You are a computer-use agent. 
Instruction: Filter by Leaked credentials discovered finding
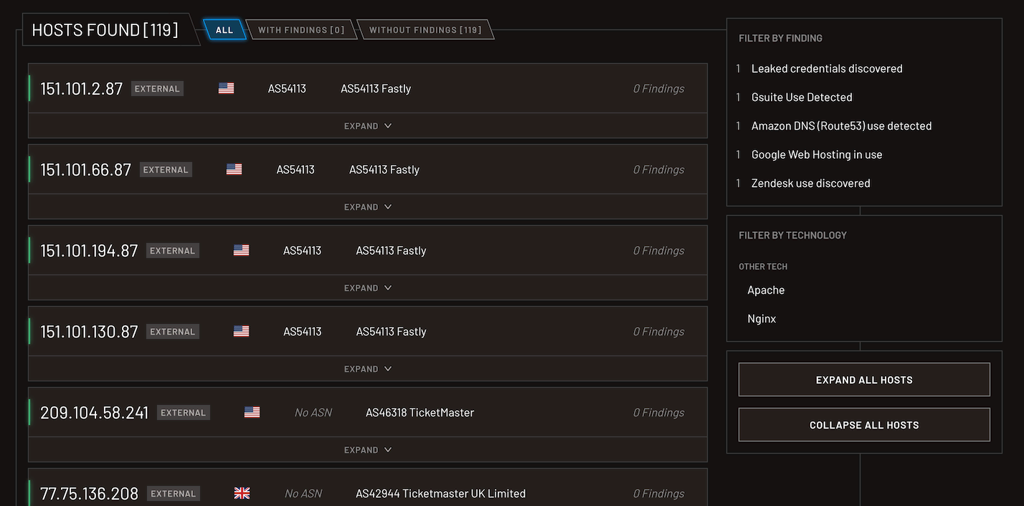coord(826,69)
